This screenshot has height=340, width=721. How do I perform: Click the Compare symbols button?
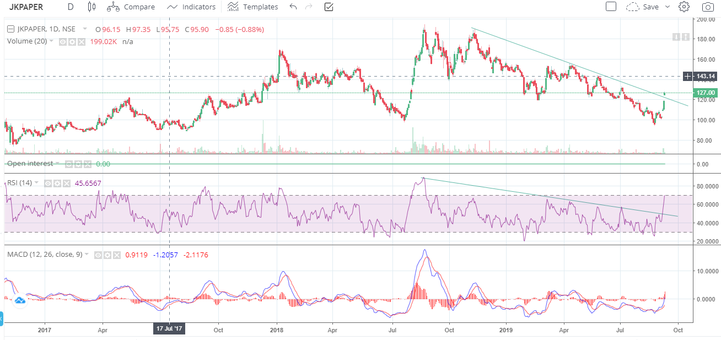[x=131, y=7]
